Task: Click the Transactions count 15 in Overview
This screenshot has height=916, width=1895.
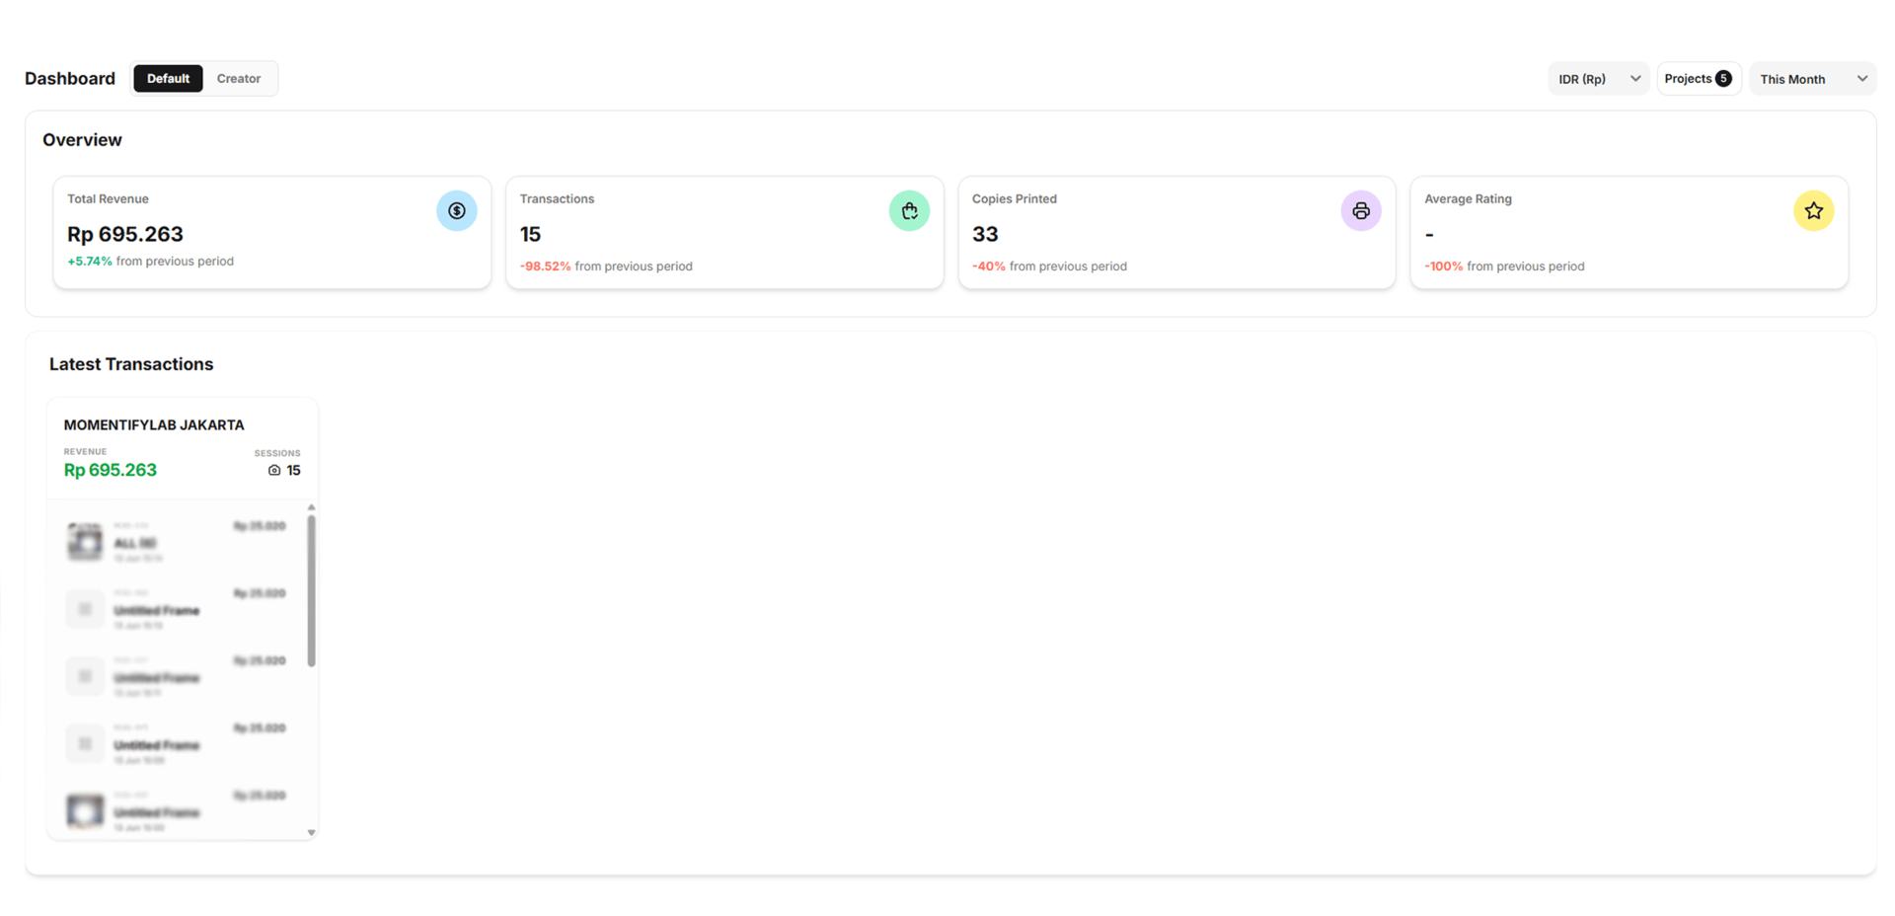Action: pos(530,234)
